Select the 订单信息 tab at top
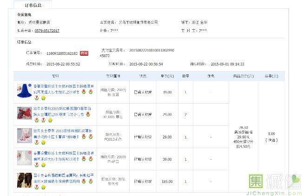 [x=33, y=5]
